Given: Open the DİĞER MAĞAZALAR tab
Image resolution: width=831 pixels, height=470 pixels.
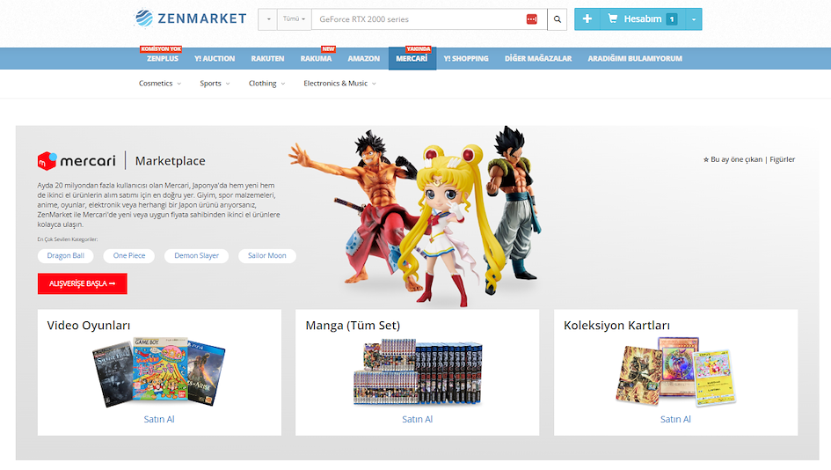Looking at the screenshot, I should [538, 58].
